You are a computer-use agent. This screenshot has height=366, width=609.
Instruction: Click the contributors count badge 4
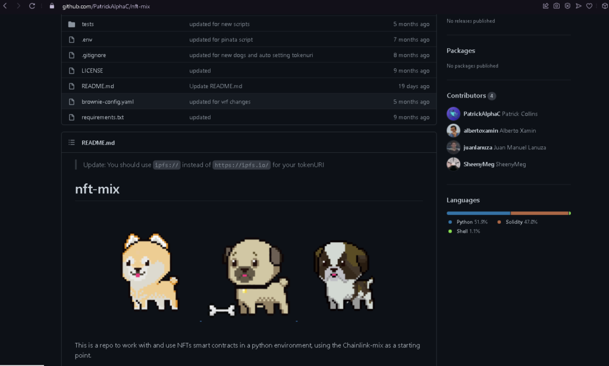click(x=492, y=96)
